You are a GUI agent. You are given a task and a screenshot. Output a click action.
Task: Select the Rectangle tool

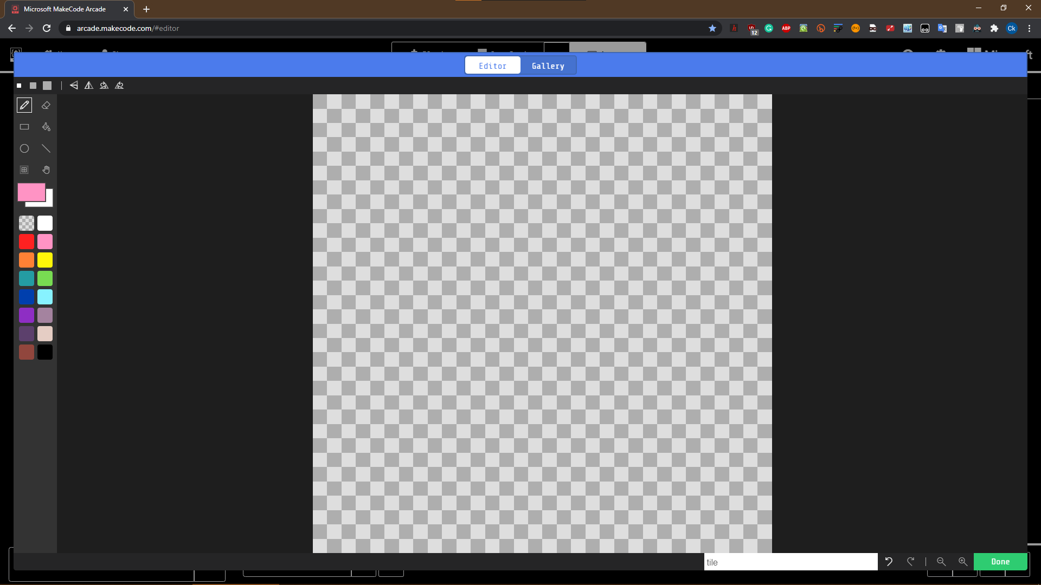[x=24, y=127]
